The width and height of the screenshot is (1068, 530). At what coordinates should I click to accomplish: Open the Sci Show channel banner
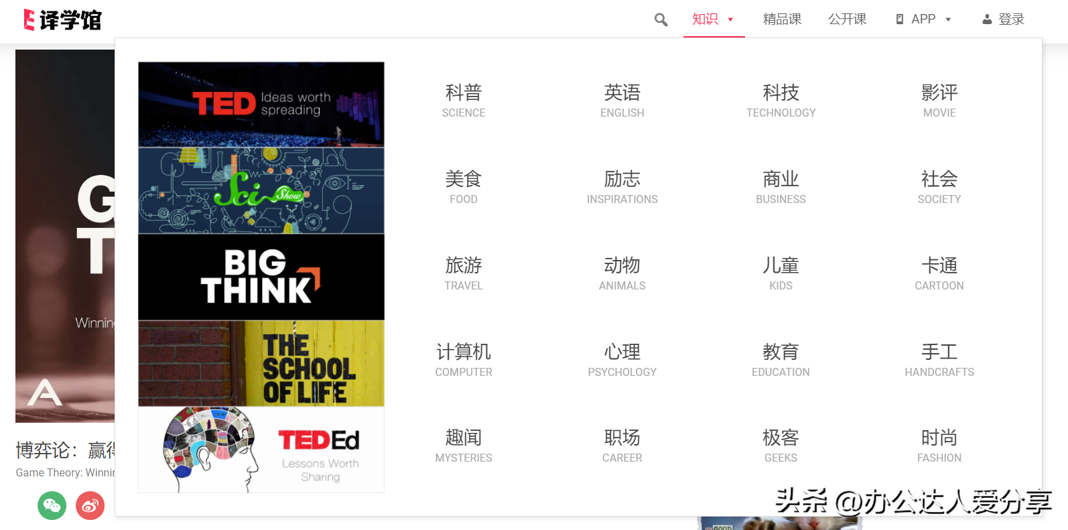261,191
